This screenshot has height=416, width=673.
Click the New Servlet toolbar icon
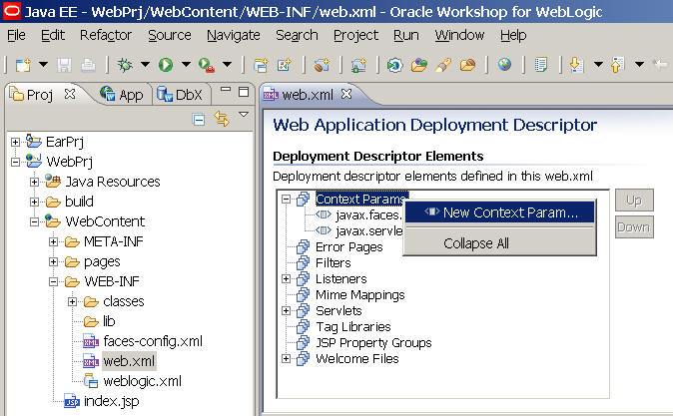click(x=285, y=65)
